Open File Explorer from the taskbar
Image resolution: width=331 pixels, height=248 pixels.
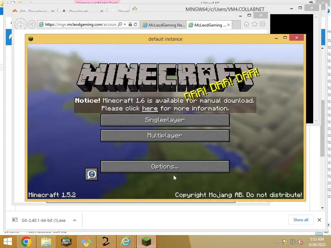[x=46, y=242]
